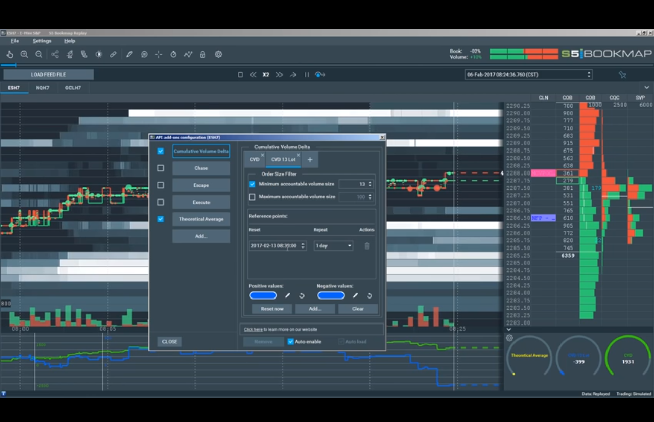Image resolution: width=654 pixels, height=422 pixels.
Task: Open the Repeat '1 day' dropdown
Action: [333, 246]
